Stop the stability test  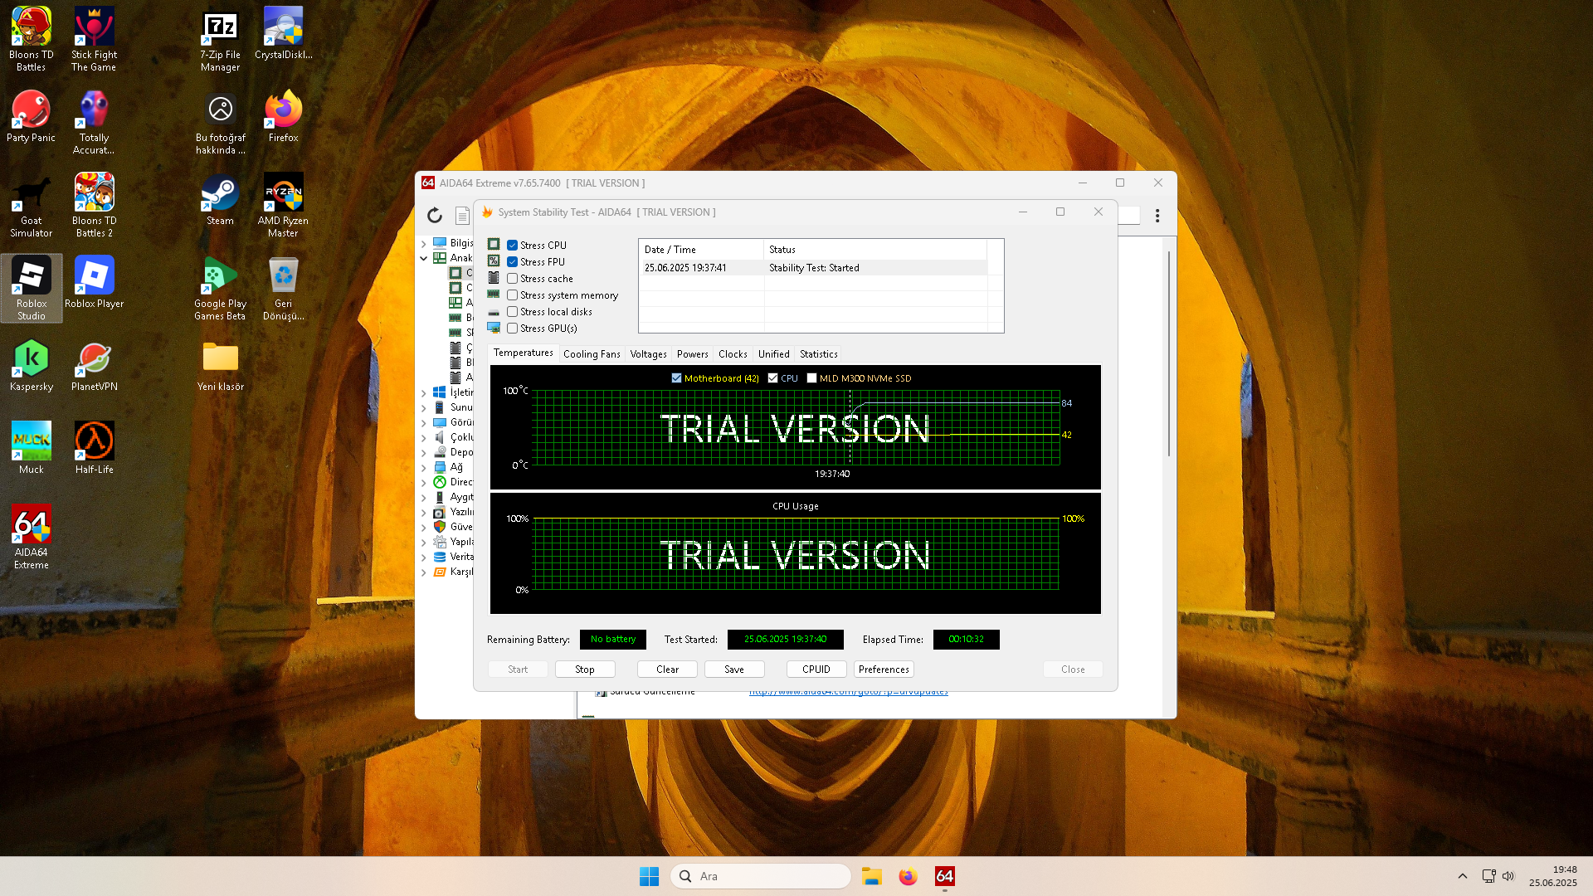[x=585, y=670]
